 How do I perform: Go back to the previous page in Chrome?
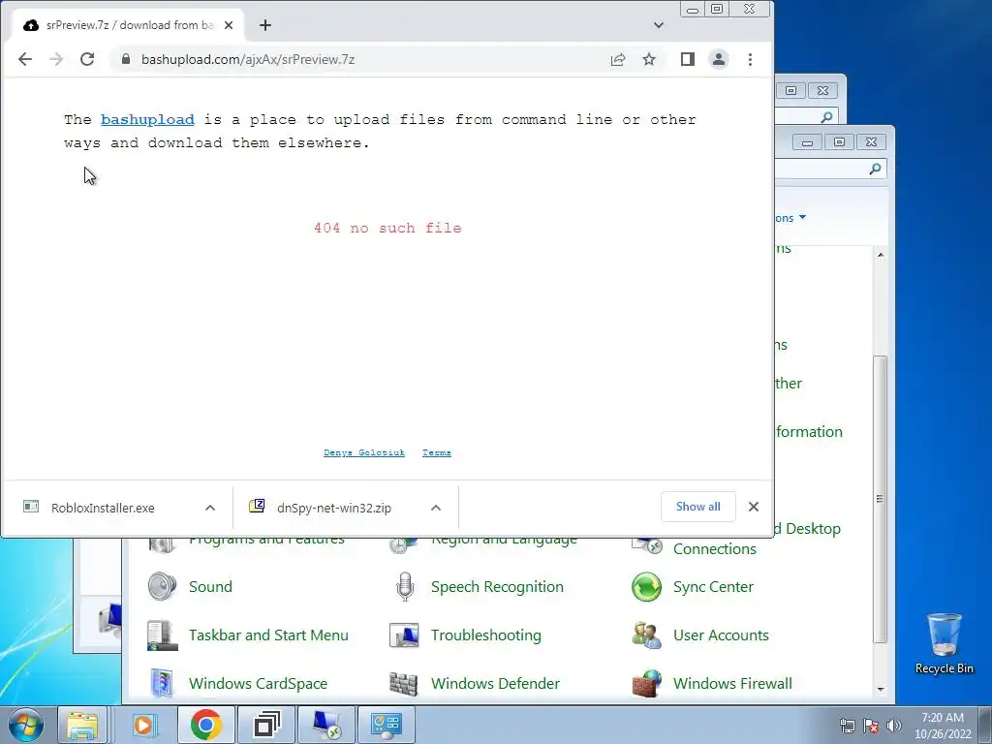click(24, 59)
